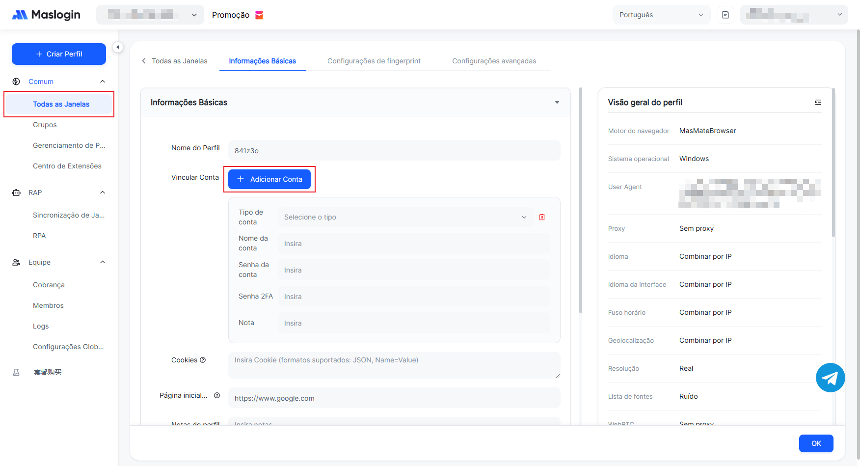This screenshot has width=860, height=466.
Task: Switch to Configurações avançadas tab
Action: point(494,61)
